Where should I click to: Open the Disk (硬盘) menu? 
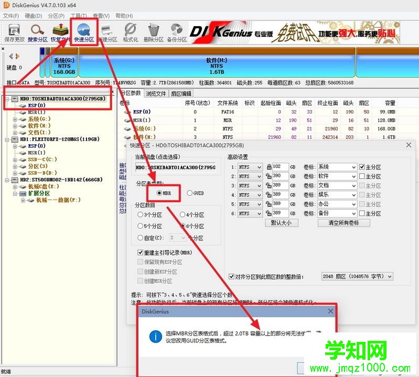pyautogui.click(x=34, y=16)
